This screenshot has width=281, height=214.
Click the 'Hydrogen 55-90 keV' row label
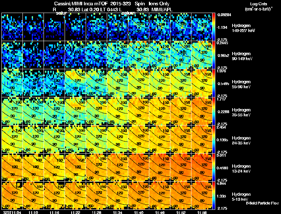click(241, 84)
